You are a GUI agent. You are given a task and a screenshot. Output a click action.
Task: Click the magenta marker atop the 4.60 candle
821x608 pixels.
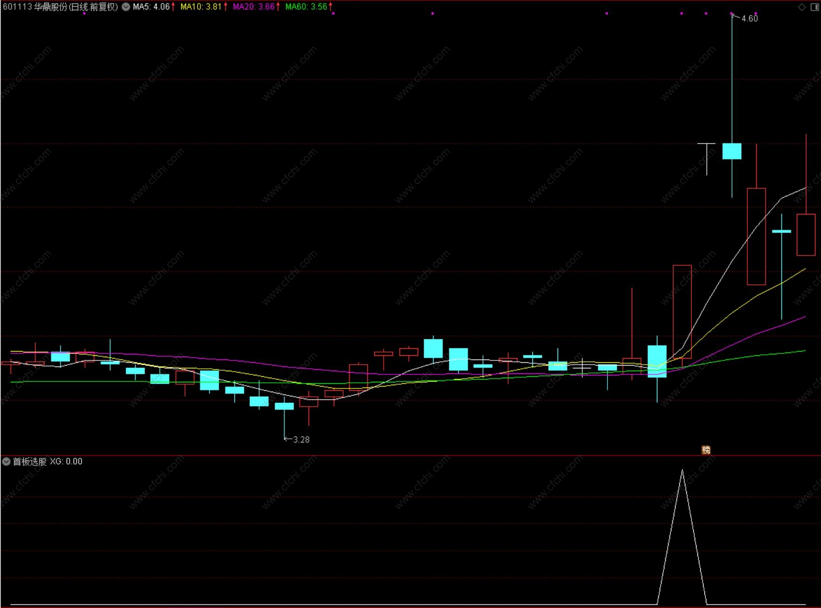pos(732,14)
